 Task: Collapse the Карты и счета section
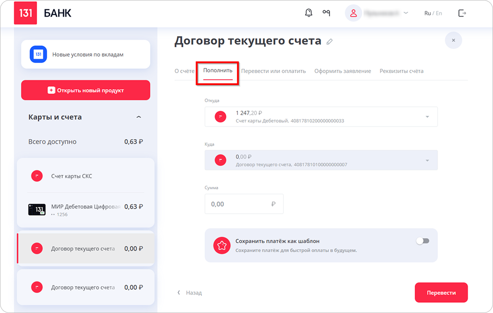click(x=139, y=117)
